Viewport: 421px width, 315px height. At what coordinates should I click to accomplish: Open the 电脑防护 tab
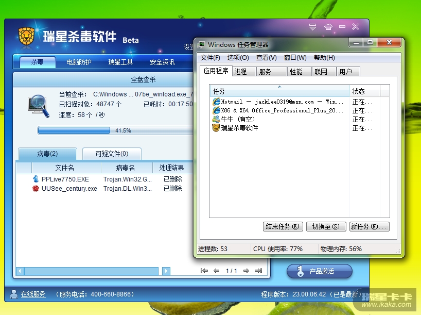click(79, 62)
